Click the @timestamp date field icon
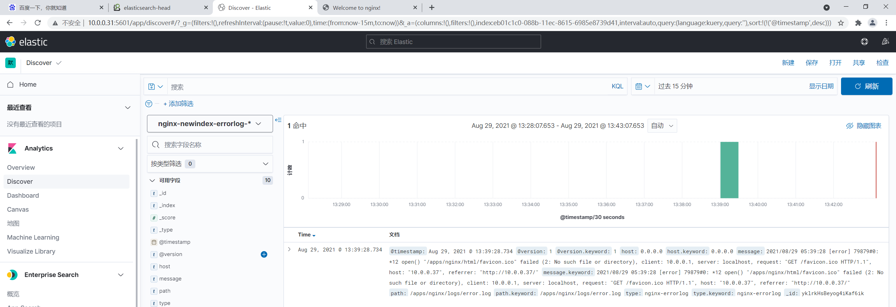Image resolution: width=896 pixels, height=307 pixels. coord(154,242)
